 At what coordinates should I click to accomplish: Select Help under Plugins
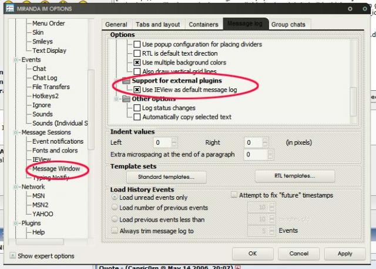point(38,232)
